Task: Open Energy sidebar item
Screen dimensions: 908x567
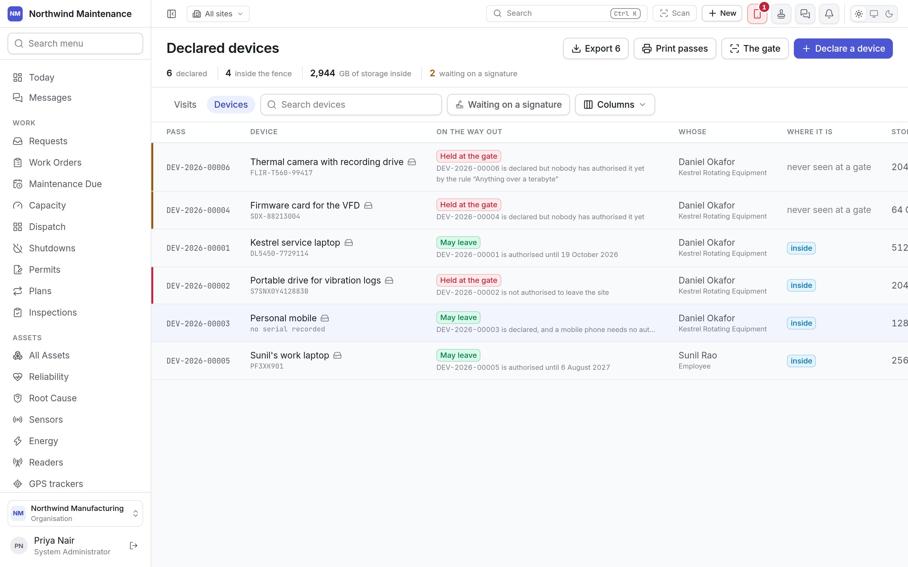Action: click(75, 441)
